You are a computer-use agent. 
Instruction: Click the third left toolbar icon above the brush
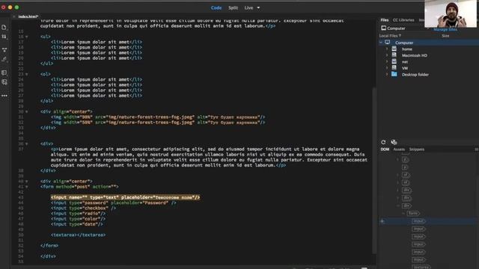coord(4,50)
